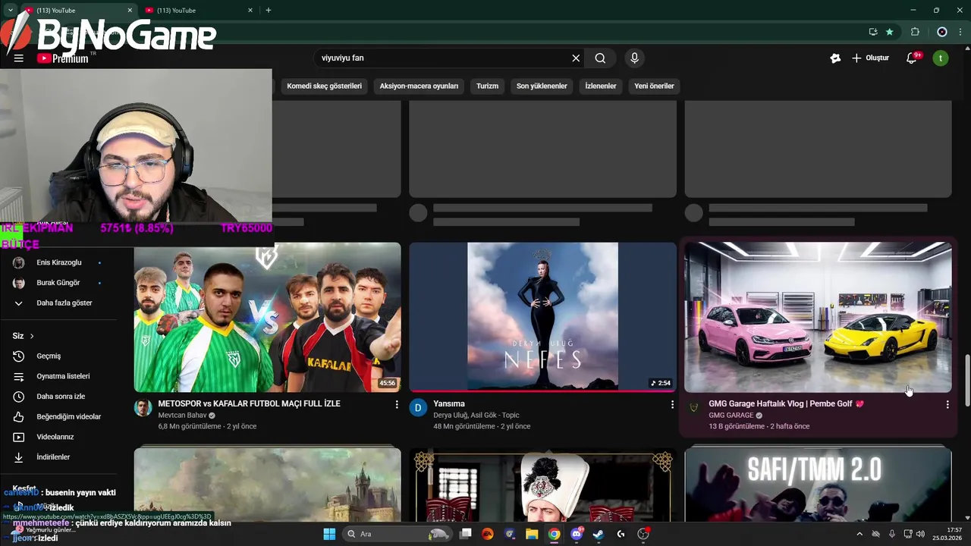The width and height of the screenshot is (971, 546).
Task: Open the METOSPOR vs KAFALAR football thumbnail
Action: [267, 317]
